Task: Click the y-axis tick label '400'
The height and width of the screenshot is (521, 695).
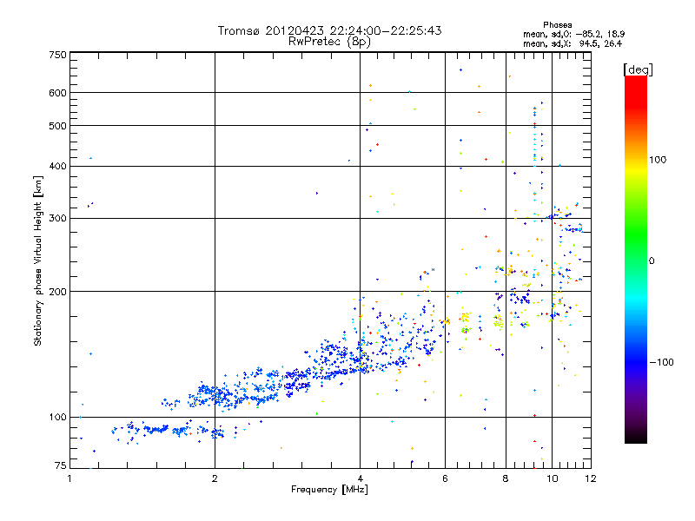Action: click(58, 167)
